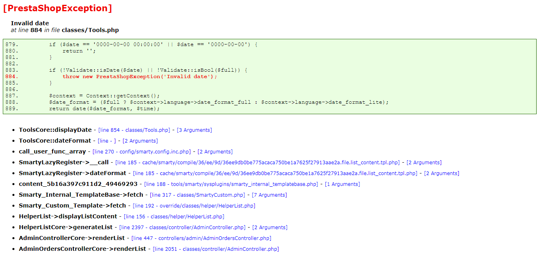Click 'content_5b16a397c911d2_49469293' function name
Screen dimensions: 537x254
(78, 184)
